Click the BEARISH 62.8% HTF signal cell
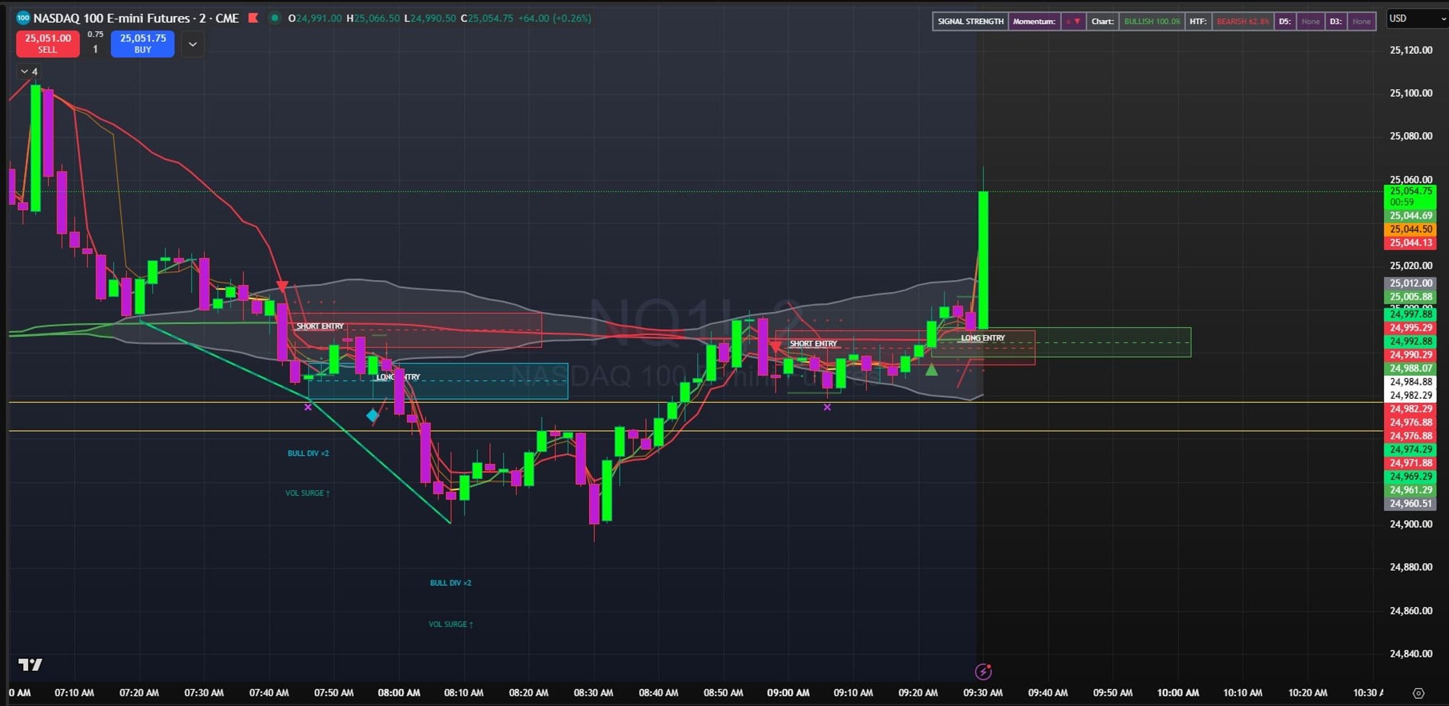This screenshot has height=706, width=1449. click(x=1243, y=21)
